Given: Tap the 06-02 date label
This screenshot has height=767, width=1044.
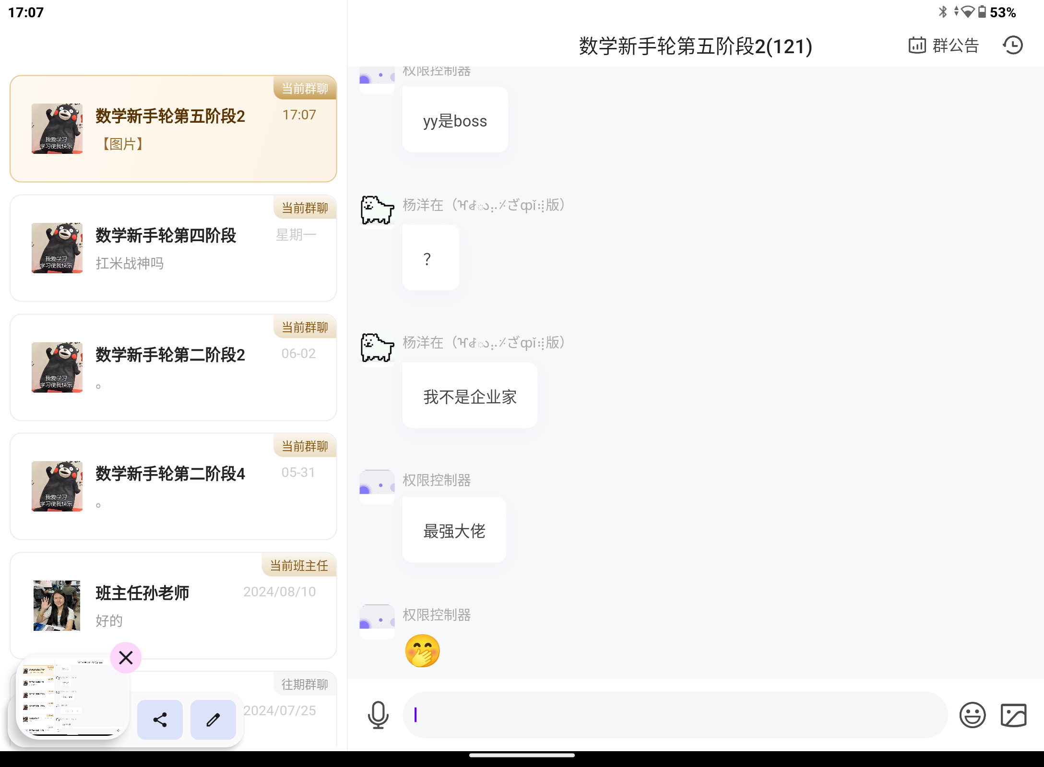Looking at the screenshot, I should [298, 354].
